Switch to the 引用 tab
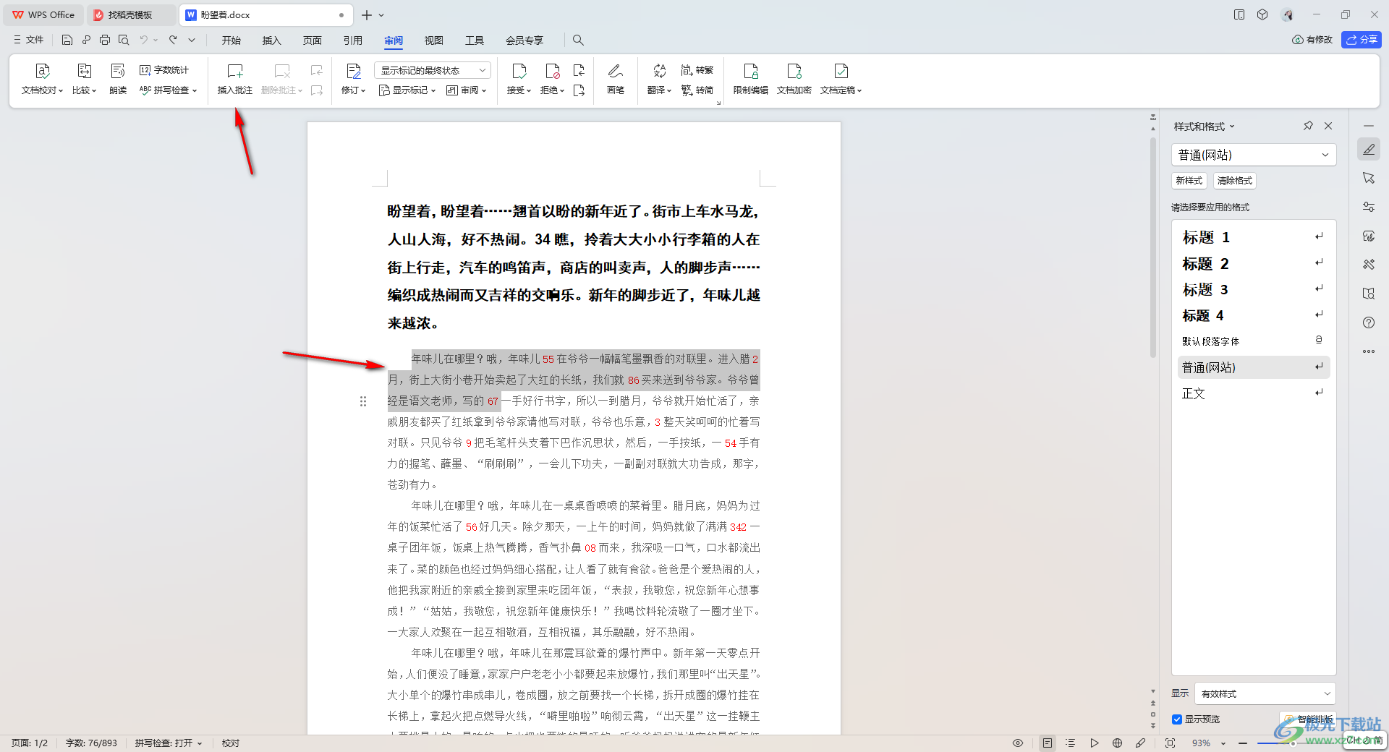 pyautogui.click(x=353, y=40)
